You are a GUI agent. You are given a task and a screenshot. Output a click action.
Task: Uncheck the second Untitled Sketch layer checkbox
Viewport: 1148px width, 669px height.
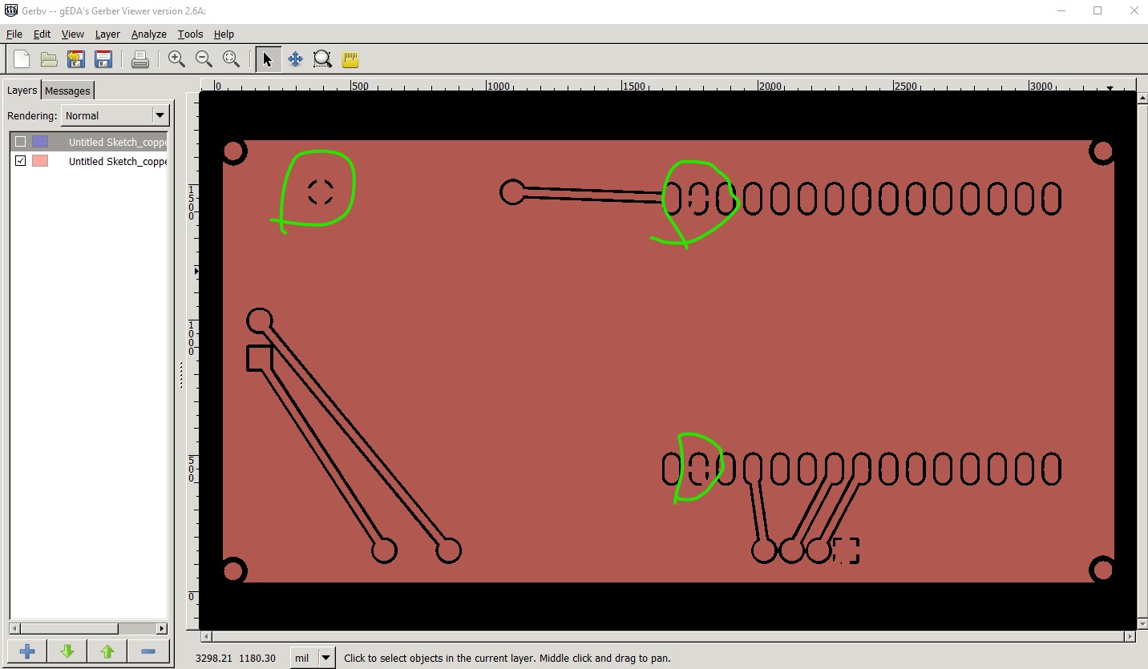21,161
